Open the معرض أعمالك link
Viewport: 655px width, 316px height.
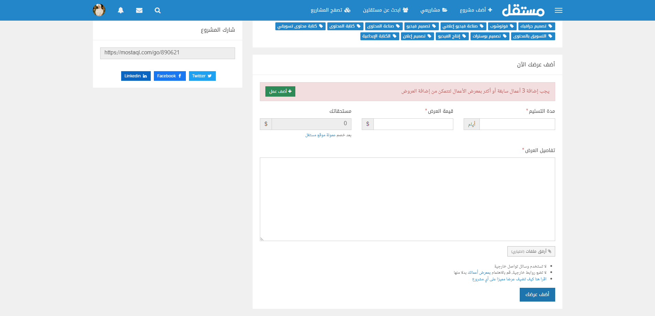click(479, 273)
